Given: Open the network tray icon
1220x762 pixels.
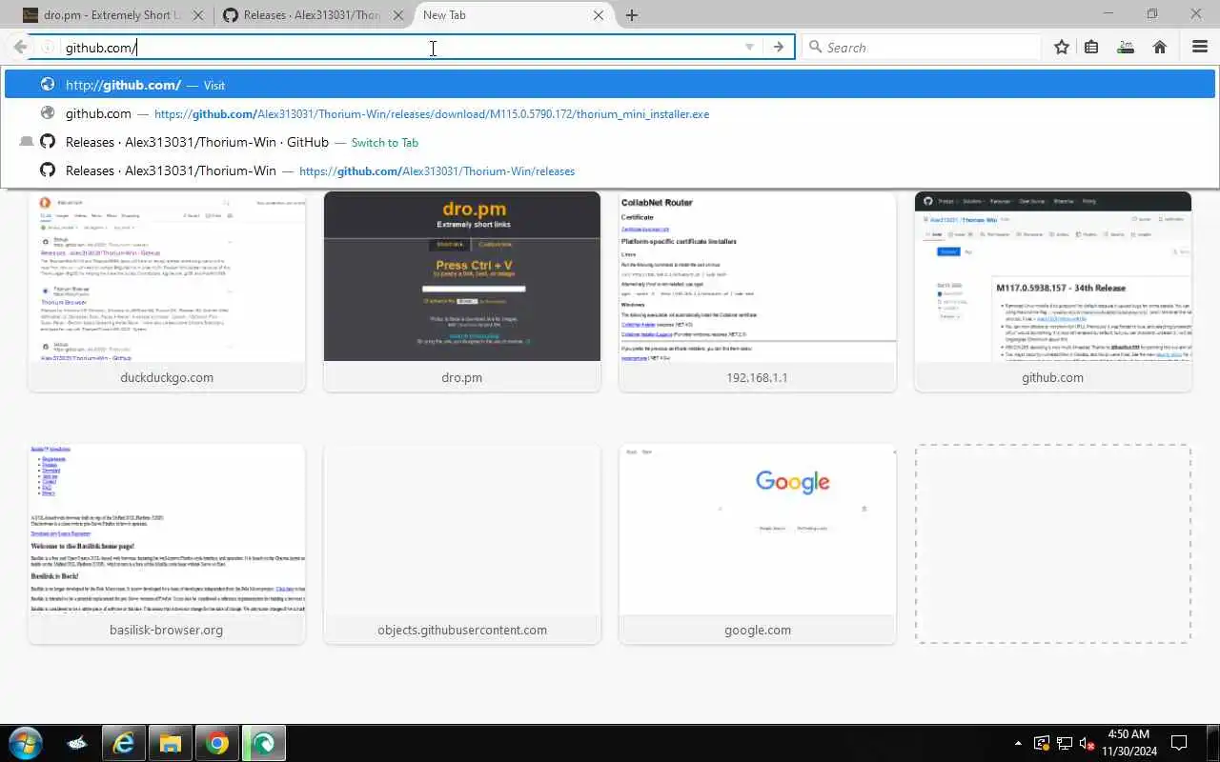Looking at the screenshot, I should coord(1065,743).
